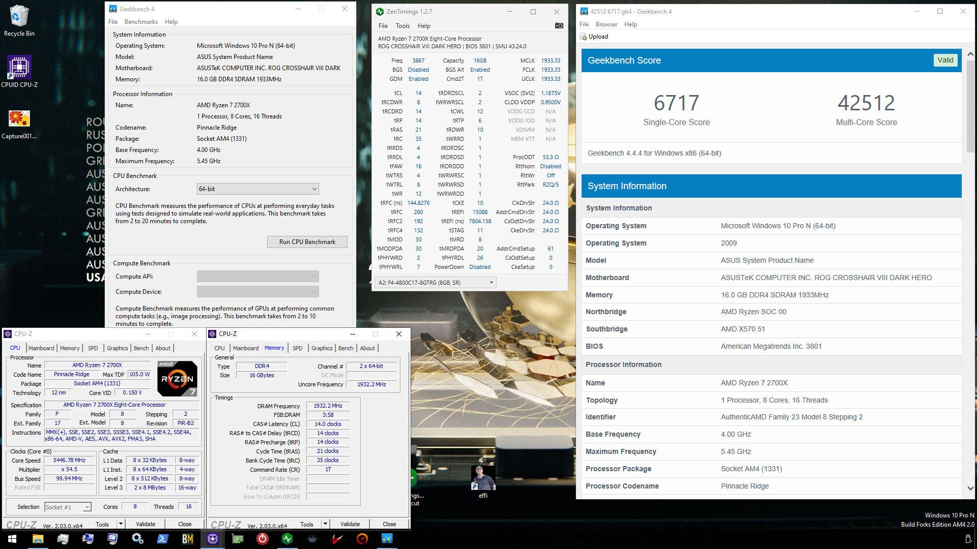
Task: Expand Tools arrow in CPU-Z Memory window
Action: [325, 524]
